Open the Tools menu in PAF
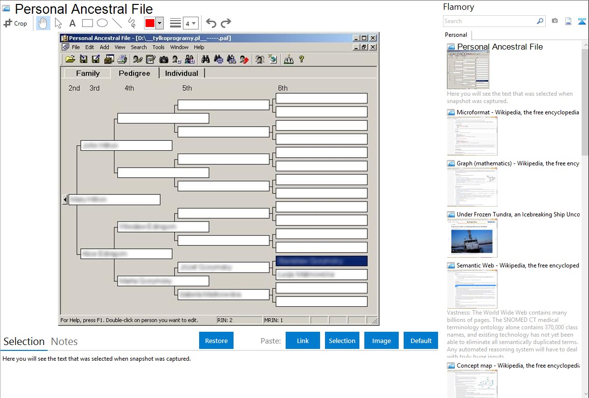589x398 pixels. click(158, 47)
